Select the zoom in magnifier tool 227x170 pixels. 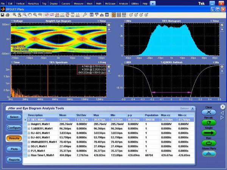[15, 15]
